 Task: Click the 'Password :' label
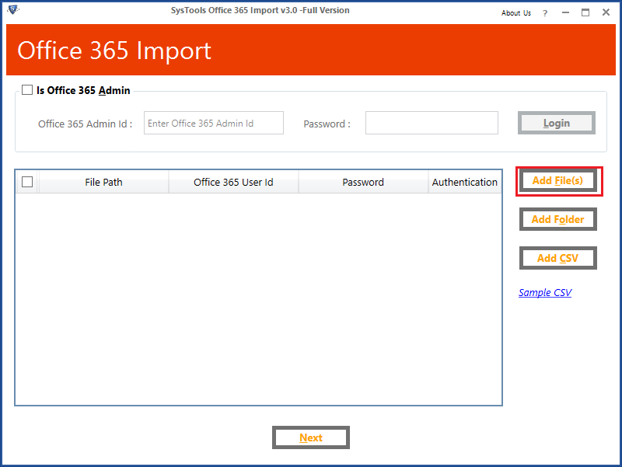[x=327, y=124]
